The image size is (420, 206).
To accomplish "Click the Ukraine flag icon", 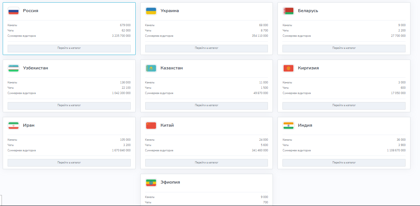I will pyautogui.click(x=151, y=11).
